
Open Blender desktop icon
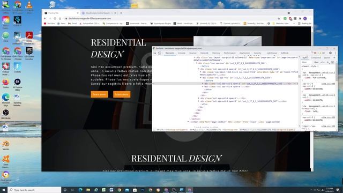tap(6, 145)
